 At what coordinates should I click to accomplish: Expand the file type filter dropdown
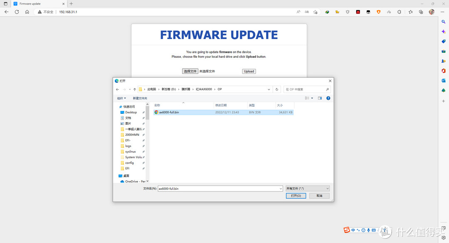pos(308,189)
